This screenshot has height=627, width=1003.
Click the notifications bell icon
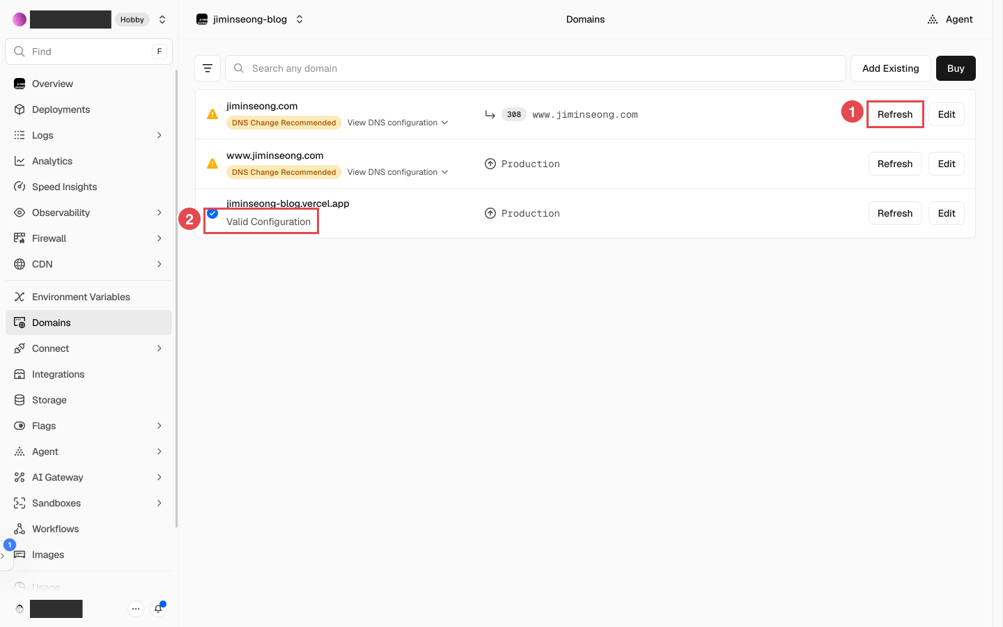pyautogui.click(x=158, y=609)
